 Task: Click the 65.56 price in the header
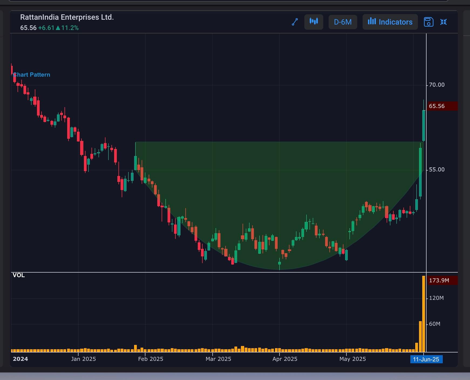[x=28, y=28]
